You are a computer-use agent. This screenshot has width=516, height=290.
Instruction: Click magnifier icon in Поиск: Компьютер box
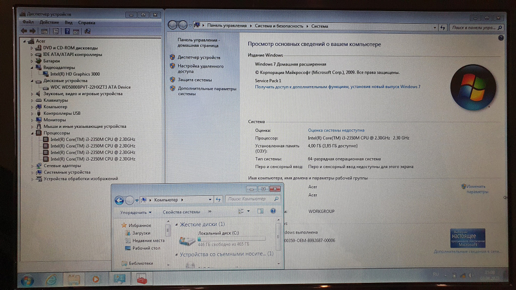(x=276, y=199)
